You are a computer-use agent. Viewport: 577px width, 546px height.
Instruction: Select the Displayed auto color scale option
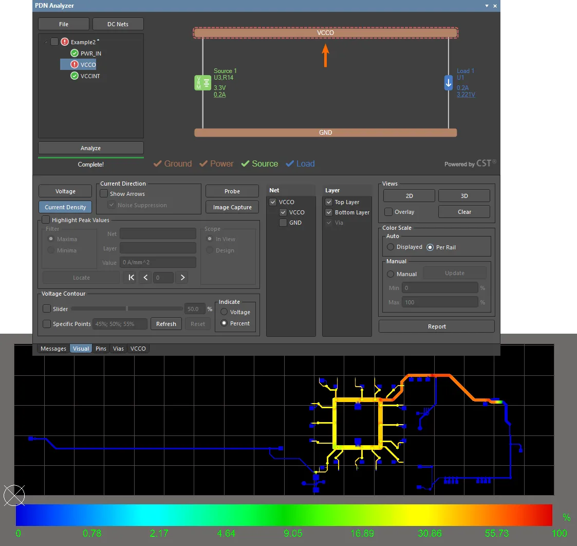390,247
